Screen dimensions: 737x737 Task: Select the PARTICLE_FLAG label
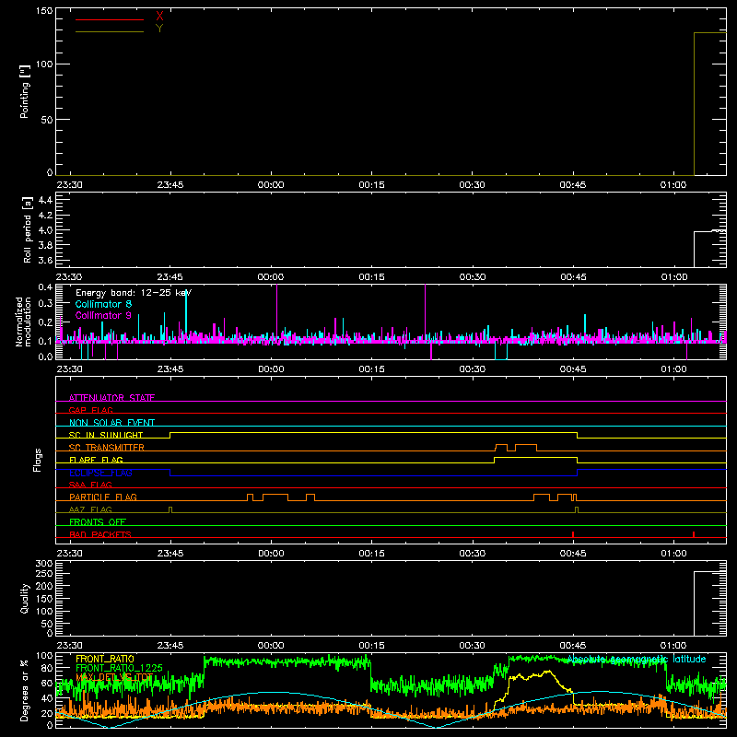(103, 497)
